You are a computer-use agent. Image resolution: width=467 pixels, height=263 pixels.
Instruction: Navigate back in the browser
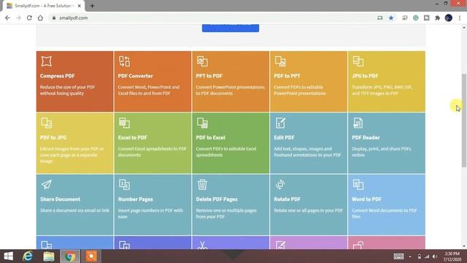click(7, 18)
